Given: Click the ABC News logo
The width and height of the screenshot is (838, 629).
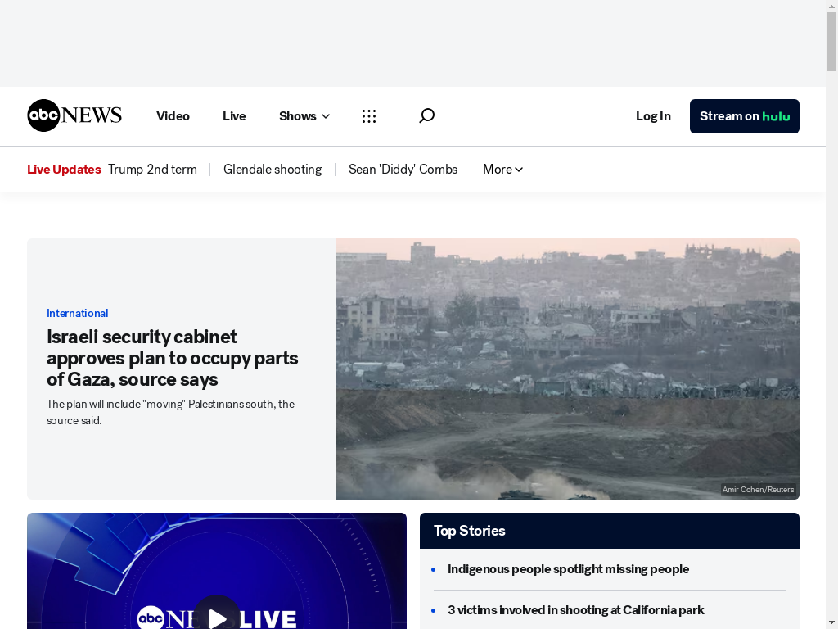Looking at the screenshot, I should (74, 115).
